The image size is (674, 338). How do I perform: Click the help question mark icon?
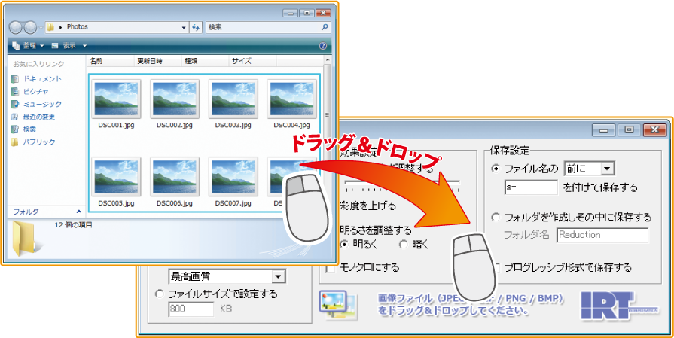pos(322,46)
